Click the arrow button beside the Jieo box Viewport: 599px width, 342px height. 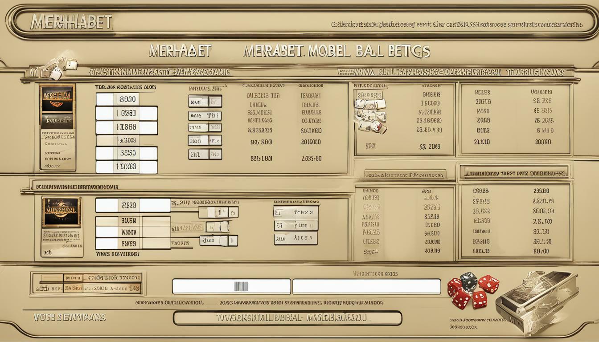click(232, 241)
